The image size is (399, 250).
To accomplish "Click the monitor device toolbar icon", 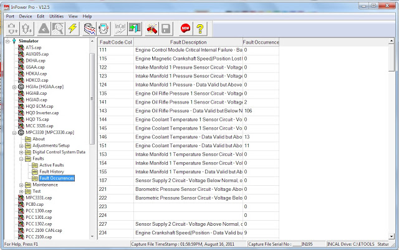I will tap(104, 28).
